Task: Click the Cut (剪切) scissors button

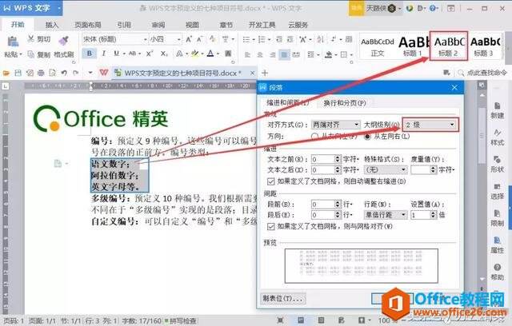Action: click(39, 39)
